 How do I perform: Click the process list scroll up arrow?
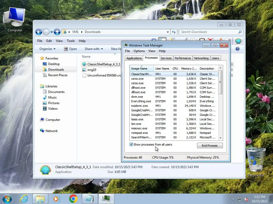coord(220,68)
